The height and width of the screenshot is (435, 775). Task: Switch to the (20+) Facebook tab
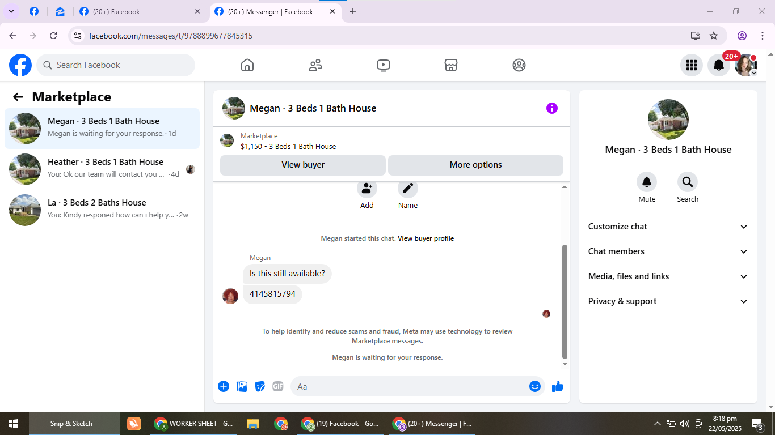(x=141, y=11)
